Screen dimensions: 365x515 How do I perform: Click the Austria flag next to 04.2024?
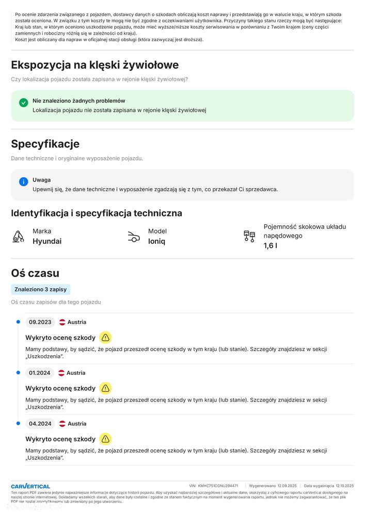pos(62,424)
